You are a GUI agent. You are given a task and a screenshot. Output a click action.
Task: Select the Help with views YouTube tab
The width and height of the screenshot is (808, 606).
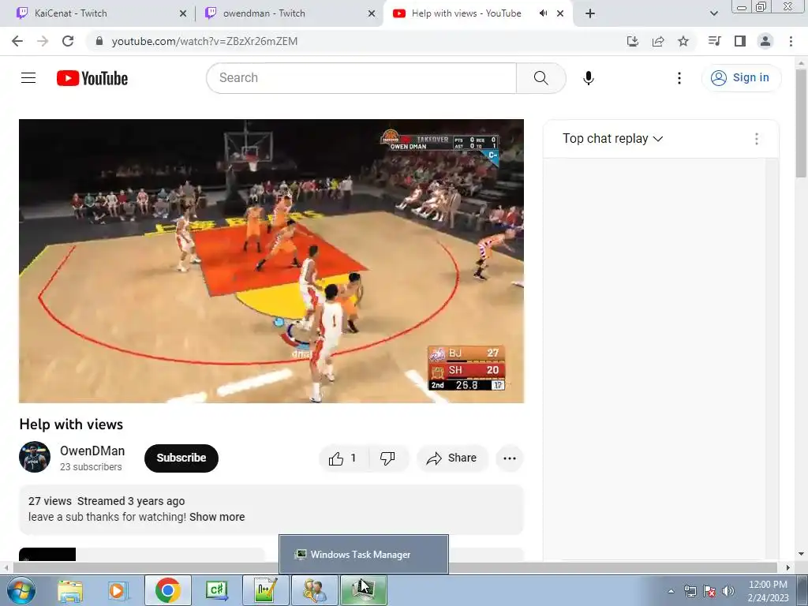466,13
